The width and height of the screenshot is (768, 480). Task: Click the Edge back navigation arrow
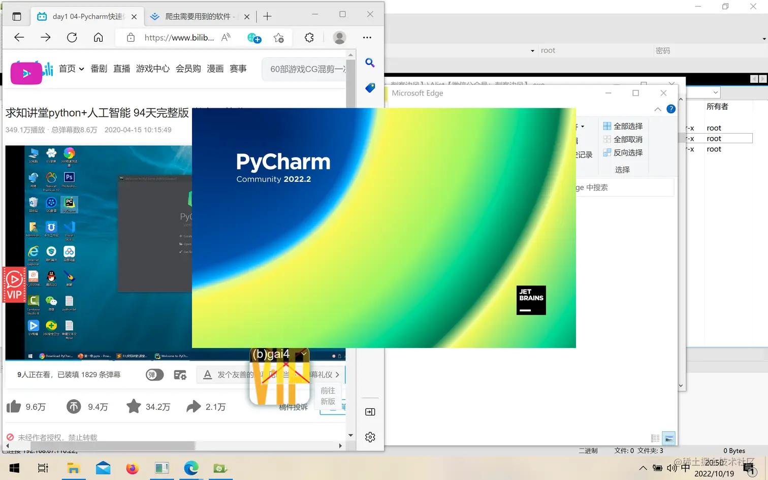pyautogui.click(x=19, y=37)
